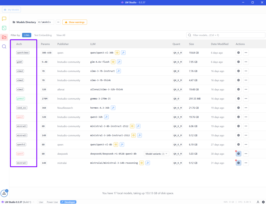Image resolution: width=266 pixels, height=204 pixels.
Task: Select the User mode toggle
Action: [41, 202]
